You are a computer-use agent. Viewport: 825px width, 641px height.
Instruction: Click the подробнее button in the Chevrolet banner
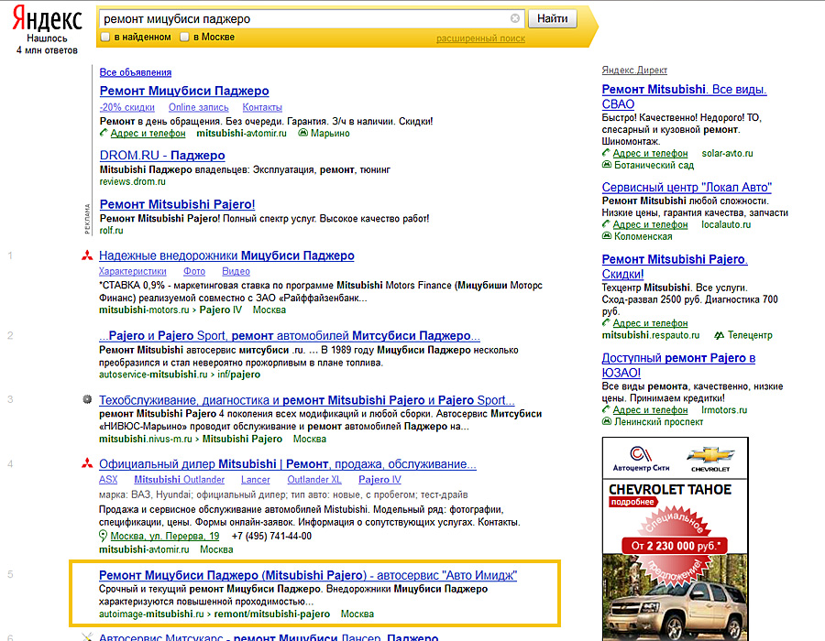[x=632, y=502]
